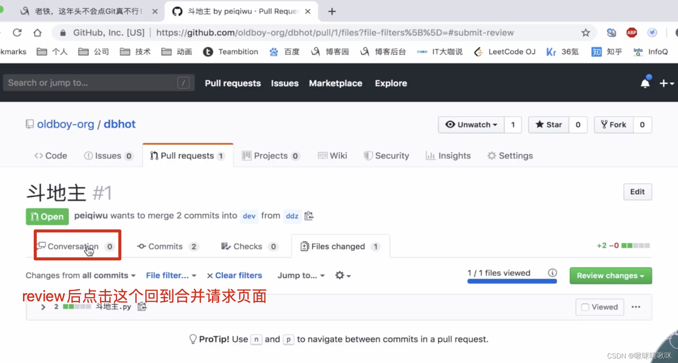Image resolution: width=678 pixels, height=363 pixels.
Task: Go to Explore in header
Action: click(x=391, y=83)
